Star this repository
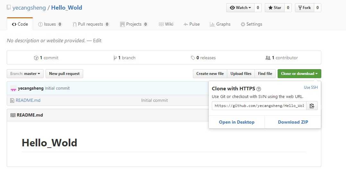The height and width of the screenshot is (179, 346). click(274, 8)
